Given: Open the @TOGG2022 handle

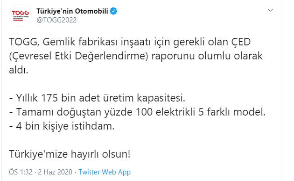Looking at the screenshot, I should coord(56,20).
